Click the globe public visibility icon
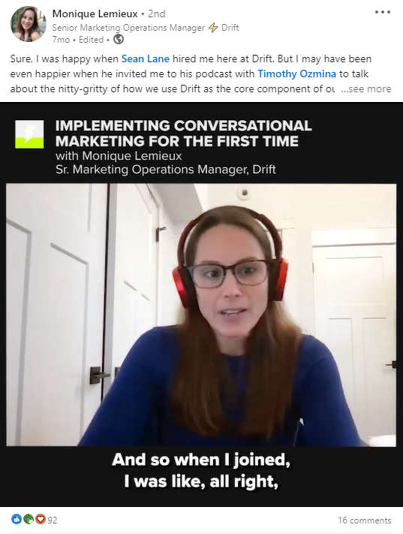Screen dimensions: 403x534 (119, 40)
